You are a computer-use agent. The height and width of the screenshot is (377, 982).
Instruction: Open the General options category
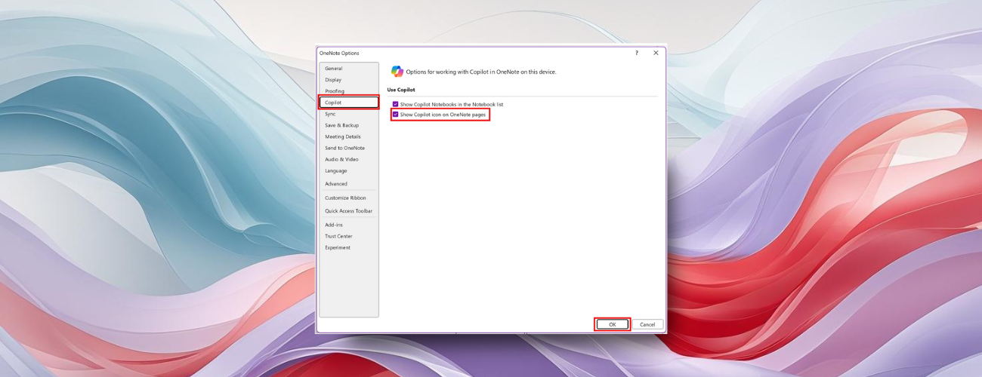pos(348,69)
